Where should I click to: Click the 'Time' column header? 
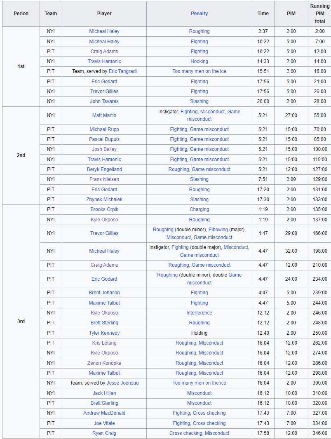click(263, 14)
